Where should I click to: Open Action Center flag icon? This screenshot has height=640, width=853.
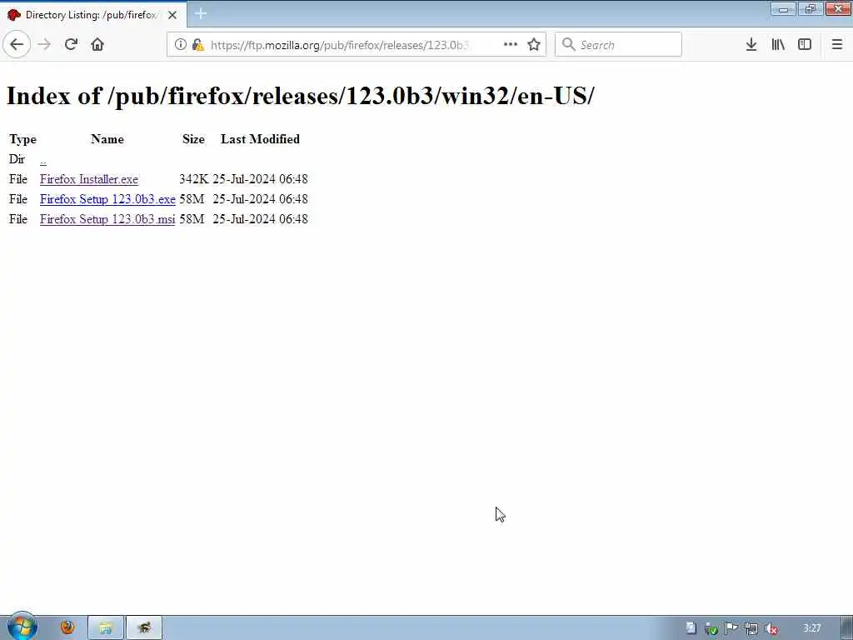click(x=731, y=629)
